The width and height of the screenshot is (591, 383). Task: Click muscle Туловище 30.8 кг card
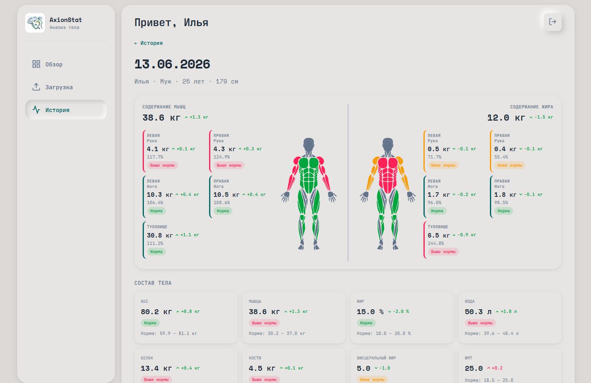point(174,240)
